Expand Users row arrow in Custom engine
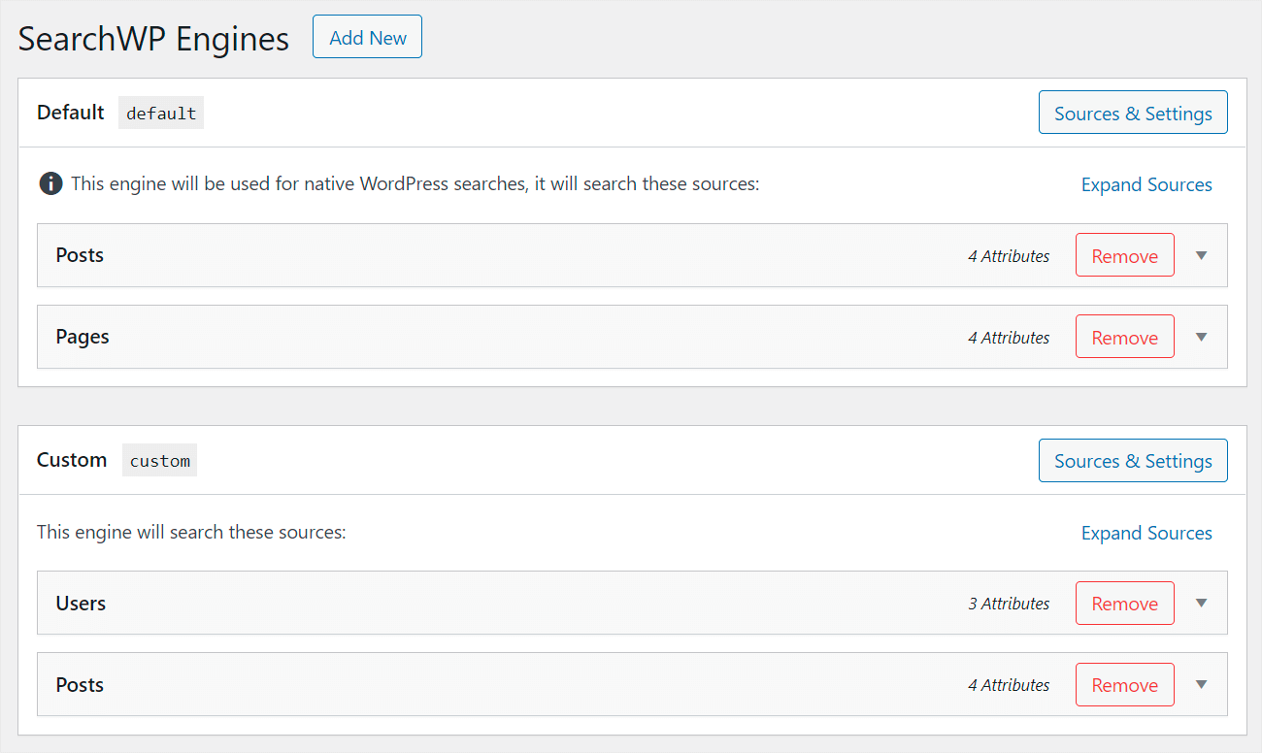This screenshot has width=1262, height=753. [1201, 603]
